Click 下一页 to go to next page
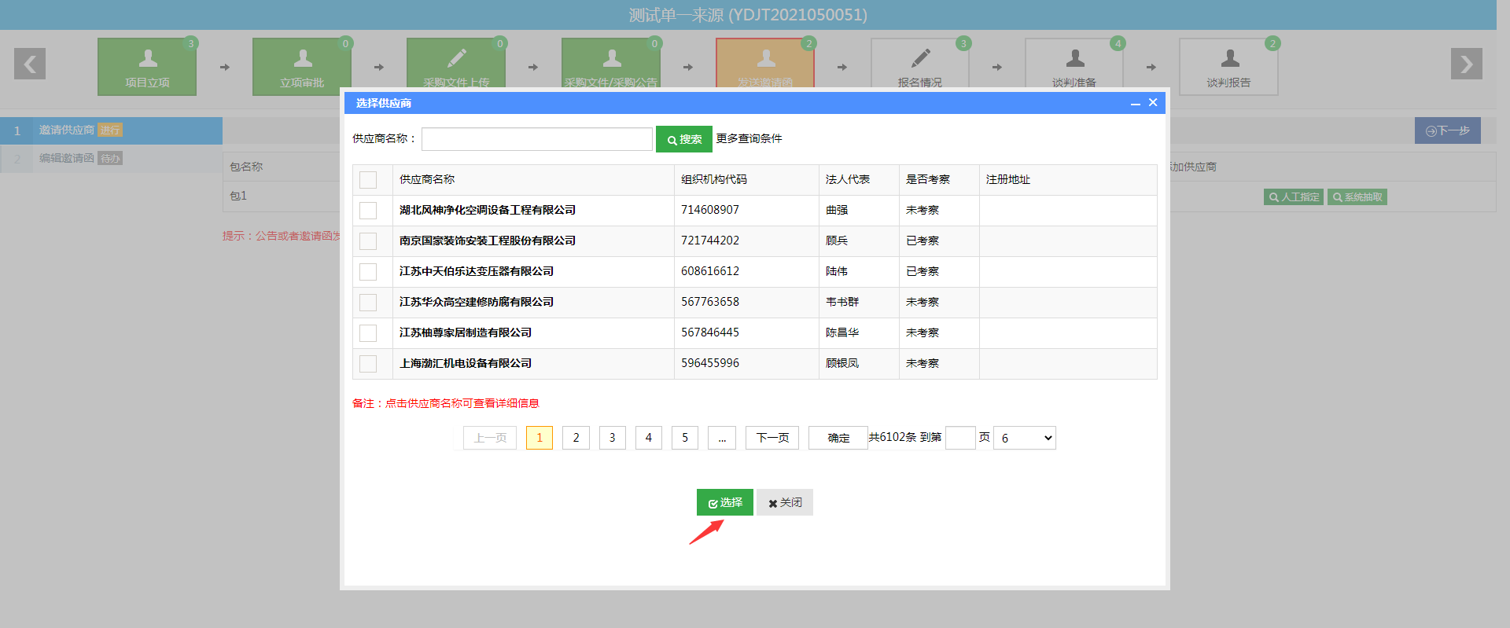This screenshot has height=628, width=1510. point(772,438)
